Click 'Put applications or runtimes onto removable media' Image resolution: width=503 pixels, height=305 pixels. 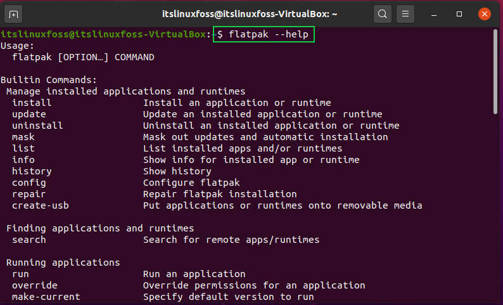pyautogui.click(x=283, y=205)
